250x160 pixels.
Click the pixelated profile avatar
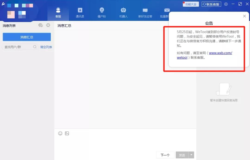pyautogui.click(x=20, y=10)
